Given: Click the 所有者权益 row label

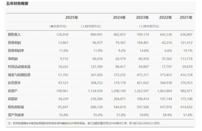Looking at the screenshot, I should point(16,107).
